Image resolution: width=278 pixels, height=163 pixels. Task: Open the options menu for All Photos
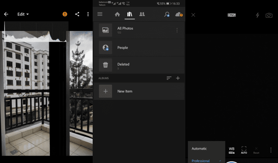point(177,30)
